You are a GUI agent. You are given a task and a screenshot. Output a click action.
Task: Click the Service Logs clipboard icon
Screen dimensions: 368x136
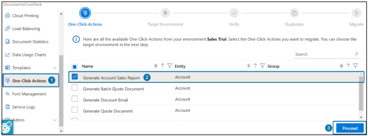[x=8, y=107]
